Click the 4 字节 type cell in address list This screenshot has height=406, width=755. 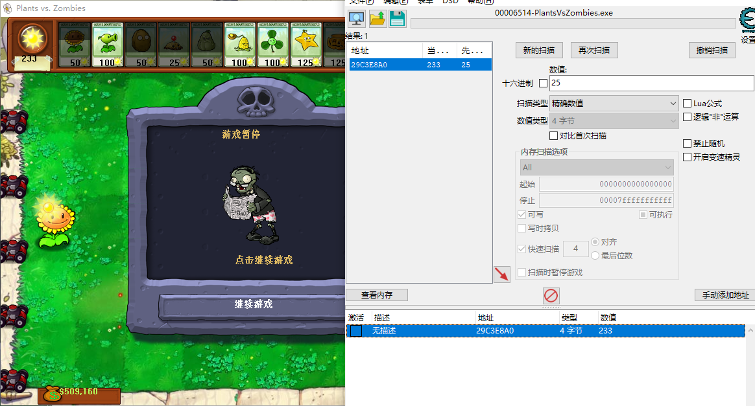coord(571,331)
